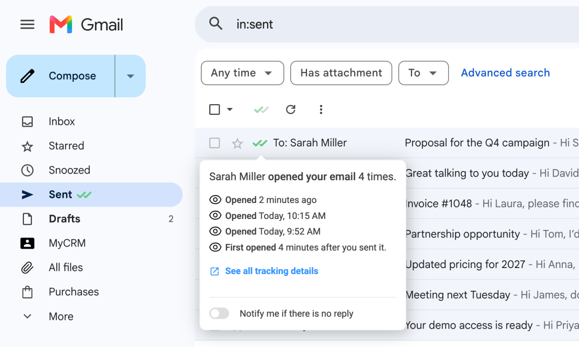Open Advanced search
Image resolution: width=579 pixels, height=347 pixels.
(505, 73)
